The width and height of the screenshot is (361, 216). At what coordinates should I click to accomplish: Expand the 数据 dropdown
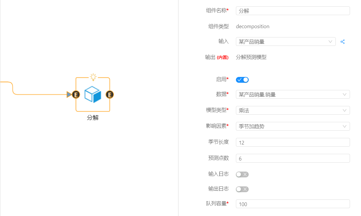point(293,94)
